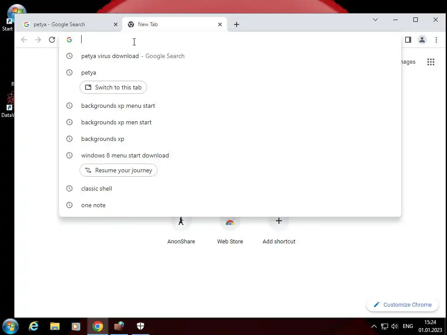Open the profile avatar button
This screenshot has width=447, height=335.
[422, 40]
